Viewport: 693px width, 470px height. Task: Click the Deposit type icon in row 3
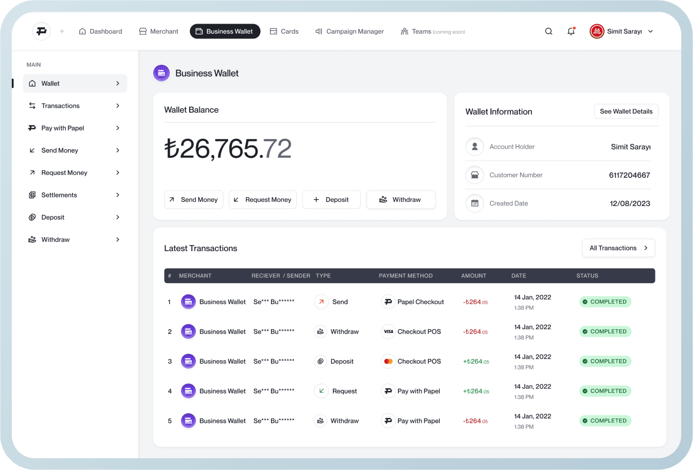pos(321,361)
